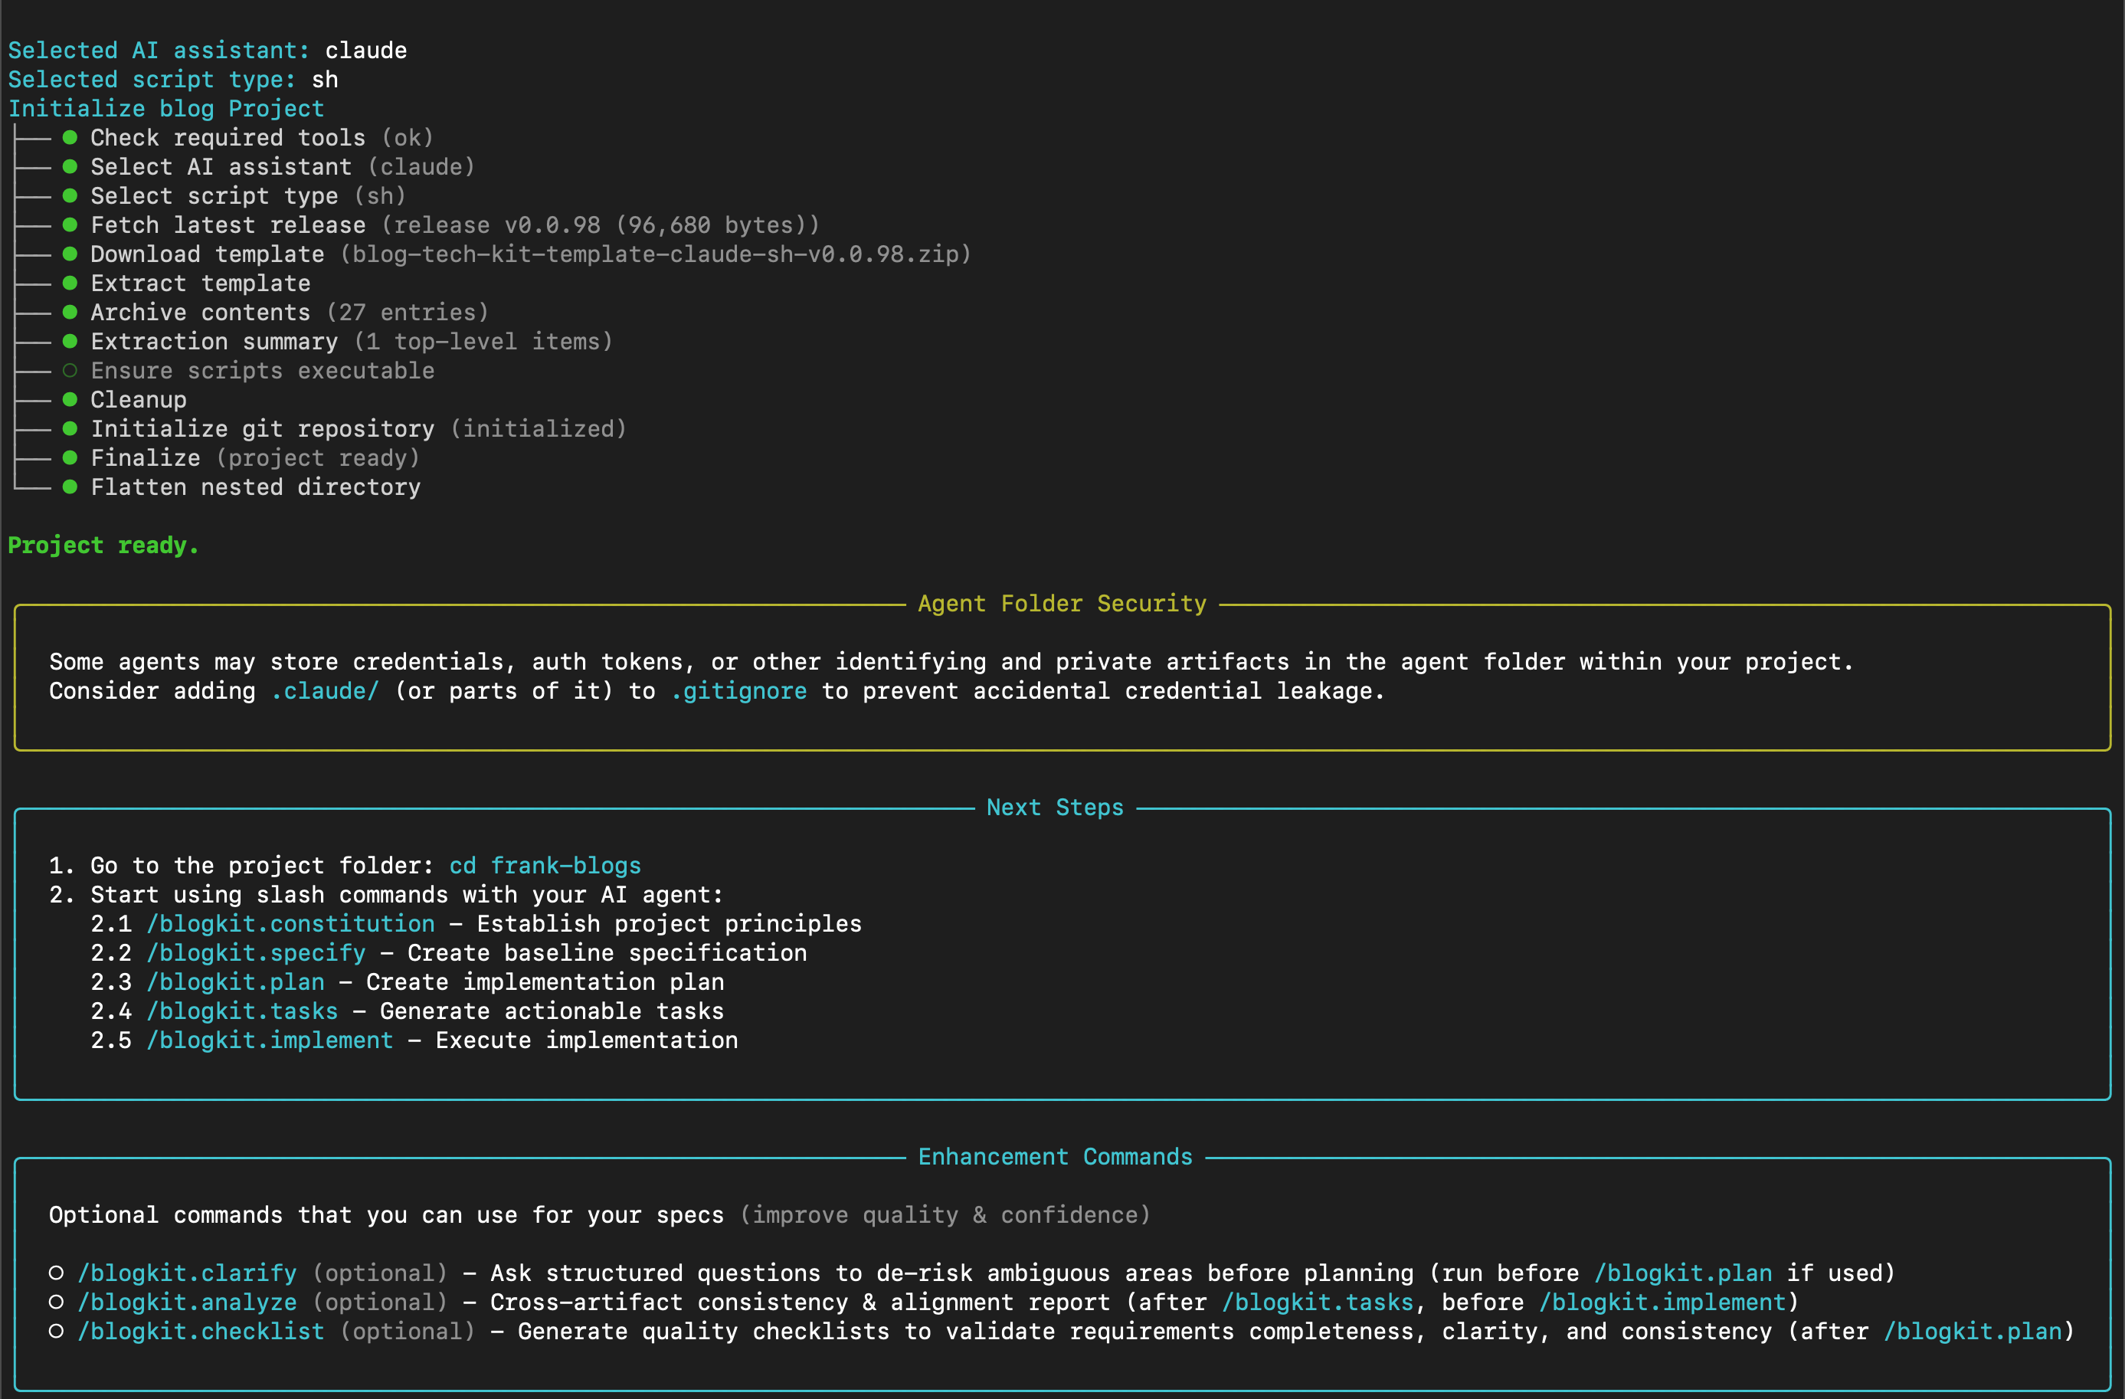The image size is (2125, 1399).
Task: Click the cd frank-blogs command text
Action: click(545, 865)
